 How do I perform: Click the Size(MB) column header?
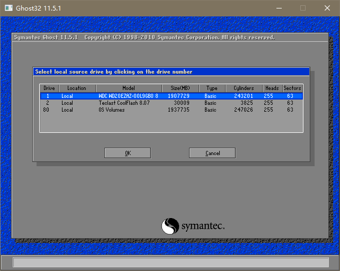[x=181, y=88]
